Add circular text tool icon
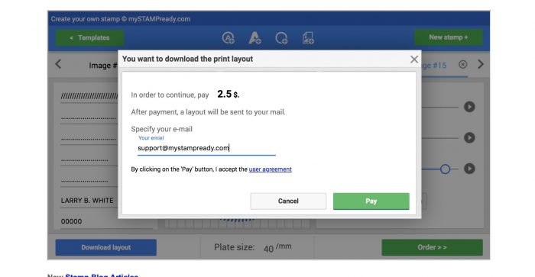535x277 pixels. tap(229, 38)
